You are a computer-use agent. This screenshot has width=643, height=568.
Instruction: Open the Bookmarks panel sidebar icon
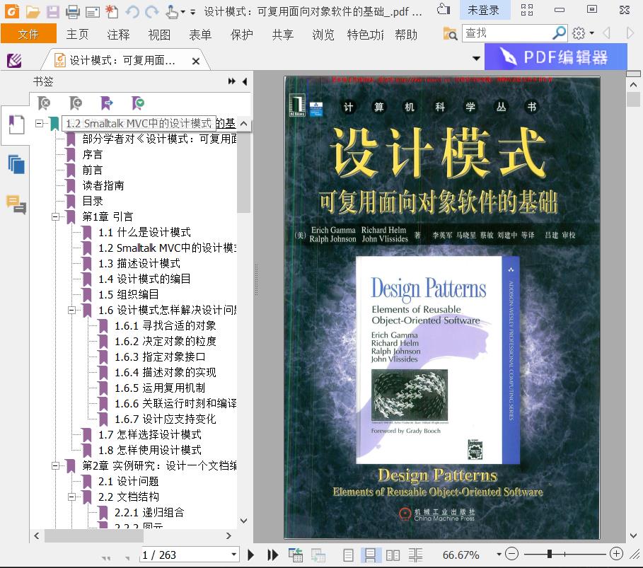pyautogui.click(x=16, y=124)
